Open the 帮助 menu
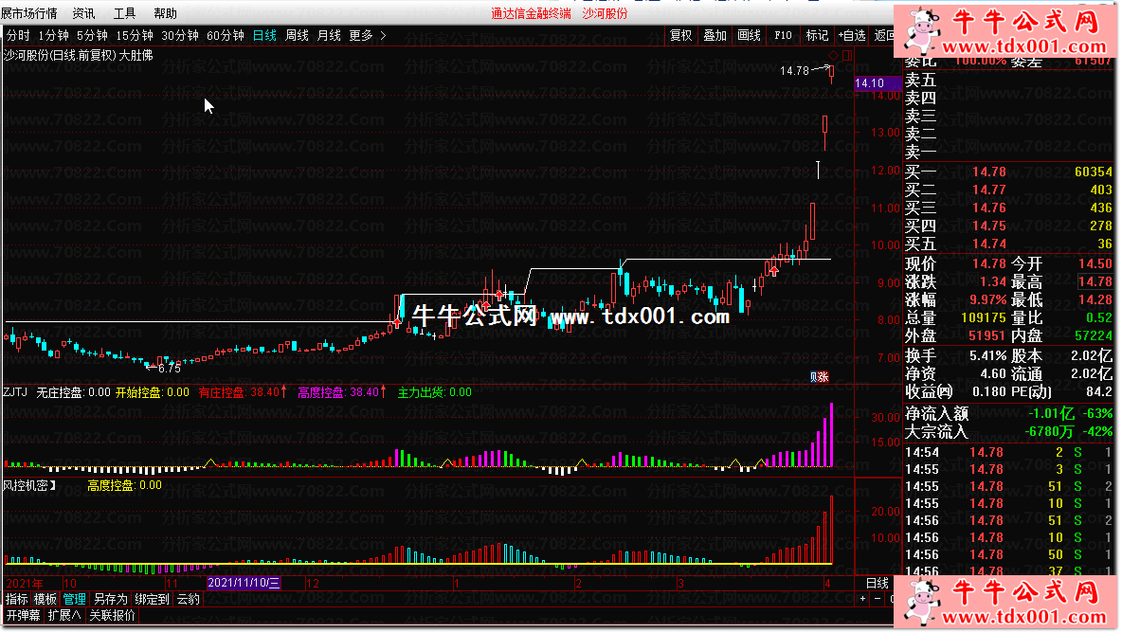This screenshot has width=1122, height=633. tap(165, 13)
